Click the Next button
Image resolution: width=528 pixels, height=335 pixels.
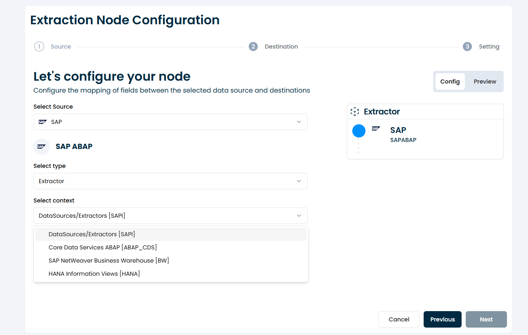click(486, 319)
